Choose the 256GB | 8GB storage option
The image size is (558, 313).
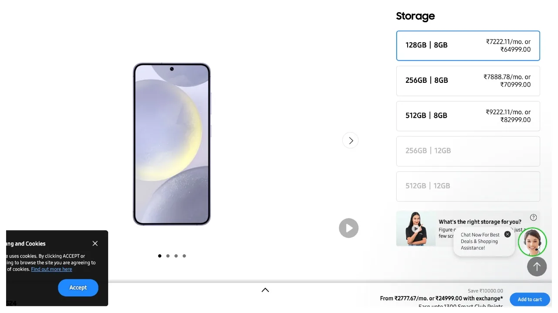point(468,81)
